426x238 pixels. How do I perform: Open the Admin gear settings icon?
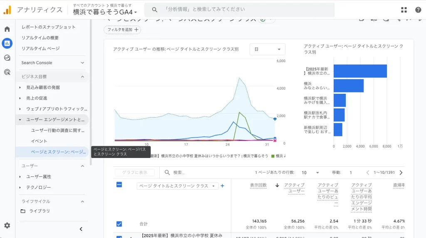(7, 225)
